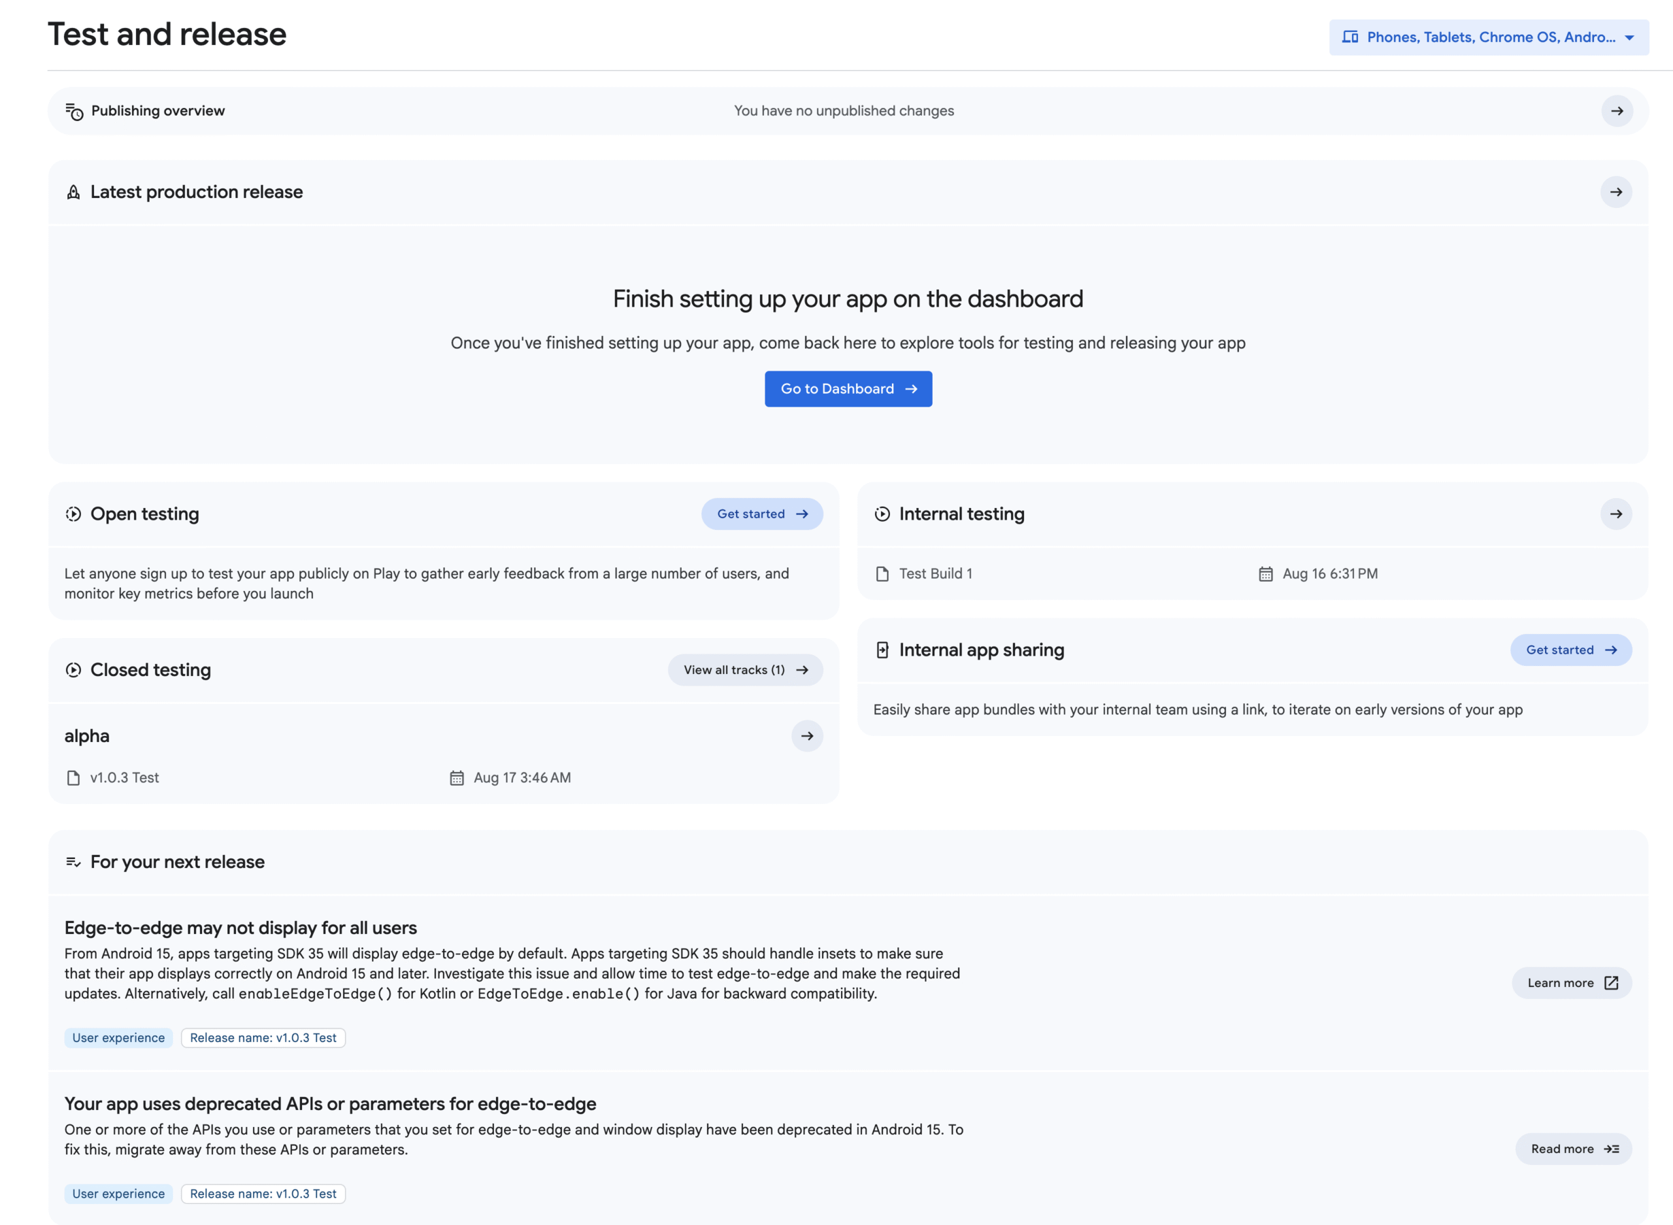Click Get started for Internal app sharing
Viewport: 1673px width, 1225px height.
pos(1570,650)
